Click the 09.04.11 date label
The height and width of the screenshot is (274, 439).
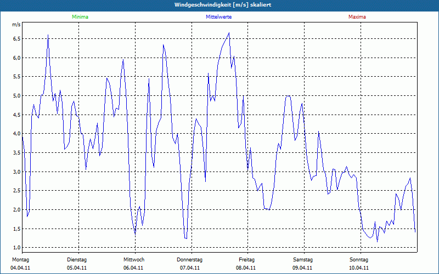click(x=302, y=268)
